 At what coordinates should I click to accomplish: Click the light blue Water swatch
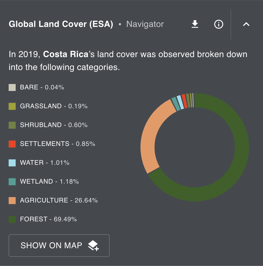click(12, 163)
